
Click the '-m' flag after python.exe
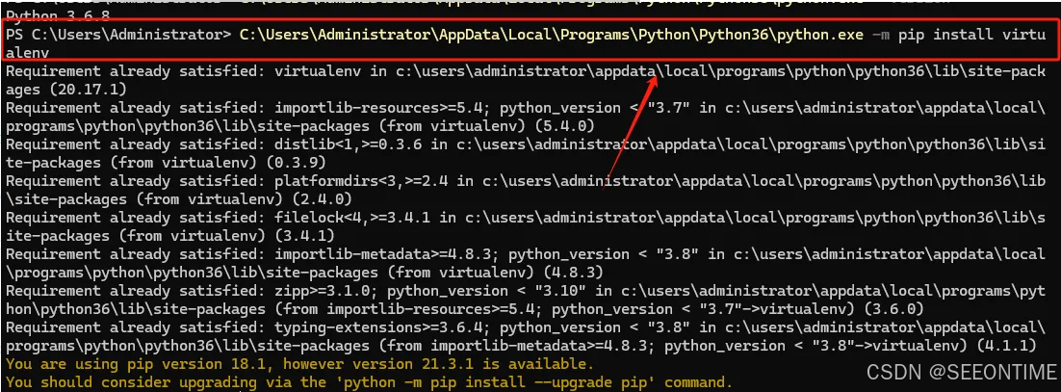click(x=881, y=35)
